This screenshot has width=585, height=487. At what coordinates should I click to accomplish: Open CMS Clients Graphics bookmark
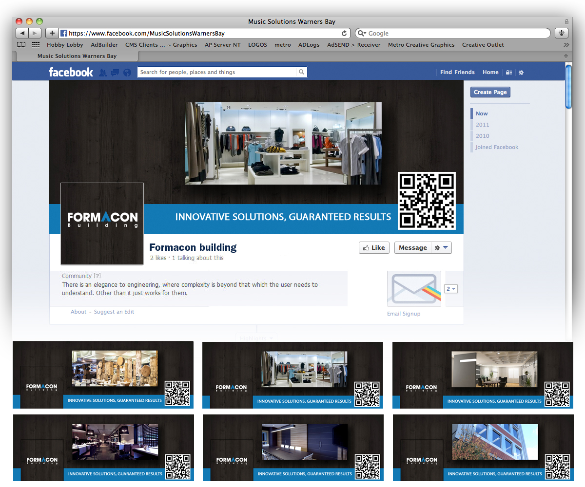click(161, 45)
